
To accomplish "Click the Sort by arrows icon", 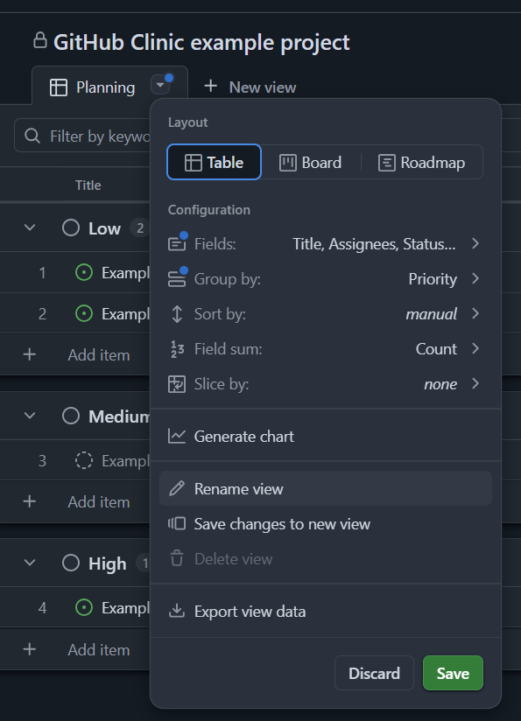I will (x=177, y=313).
